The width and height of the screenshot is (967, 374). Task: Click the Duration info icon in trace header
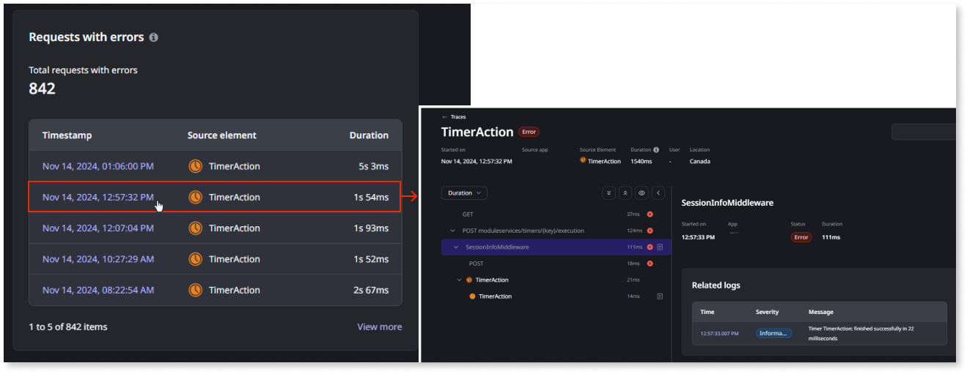656,150
